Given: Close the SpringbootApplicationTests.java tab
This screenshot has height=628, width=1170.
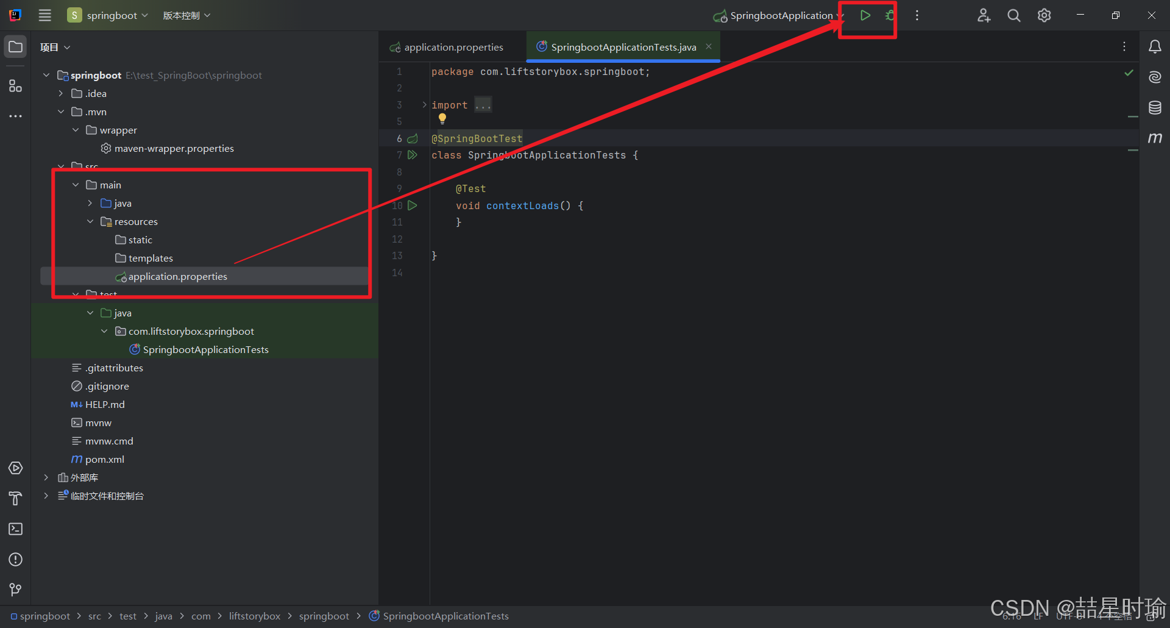Looking at the screenshot, I should click(709, 46).
